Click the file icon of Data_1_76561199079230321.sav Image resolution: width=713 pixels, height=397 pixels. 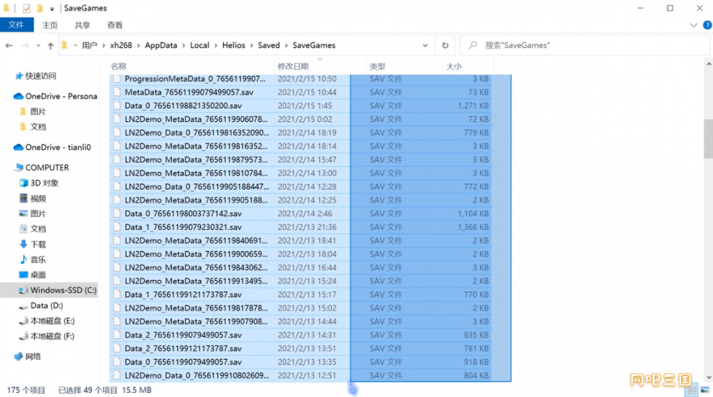click(117, 227)
